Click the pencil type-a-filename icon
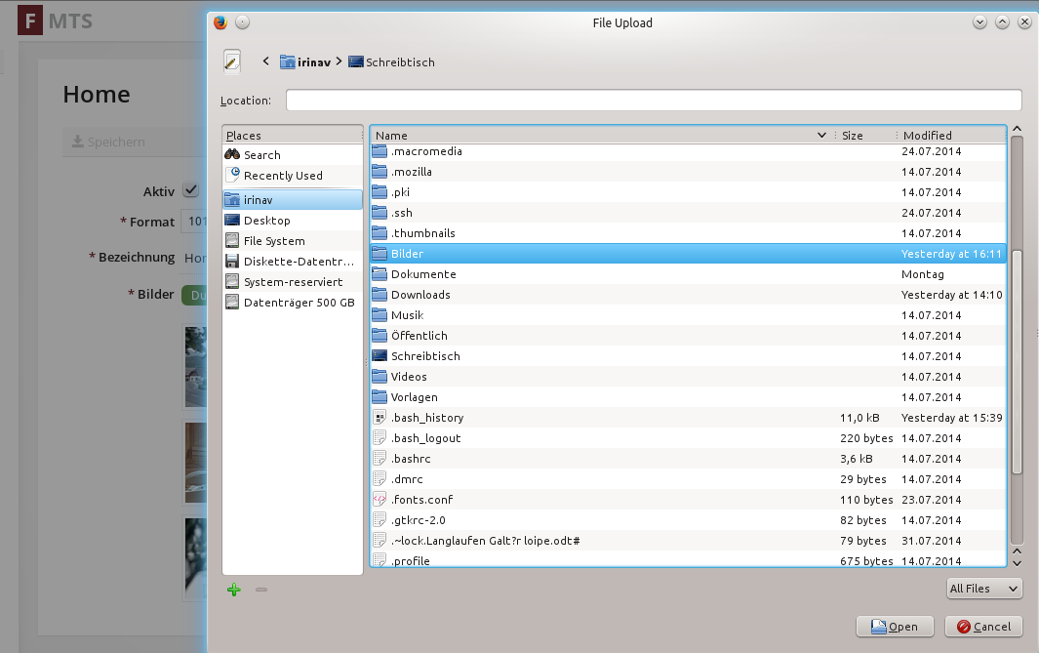The image size is (1039, 653). pos(231,61)
